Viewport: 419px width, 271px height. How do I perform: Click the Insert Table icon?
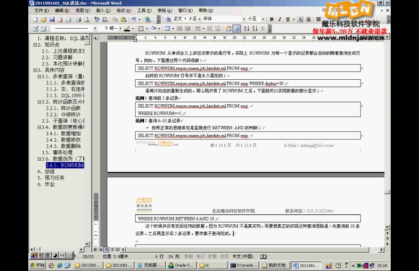(x=168, y=29)
